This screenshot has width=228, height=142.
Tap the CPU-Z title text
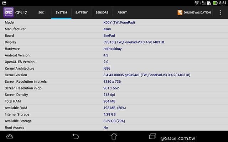click(21, 13)
